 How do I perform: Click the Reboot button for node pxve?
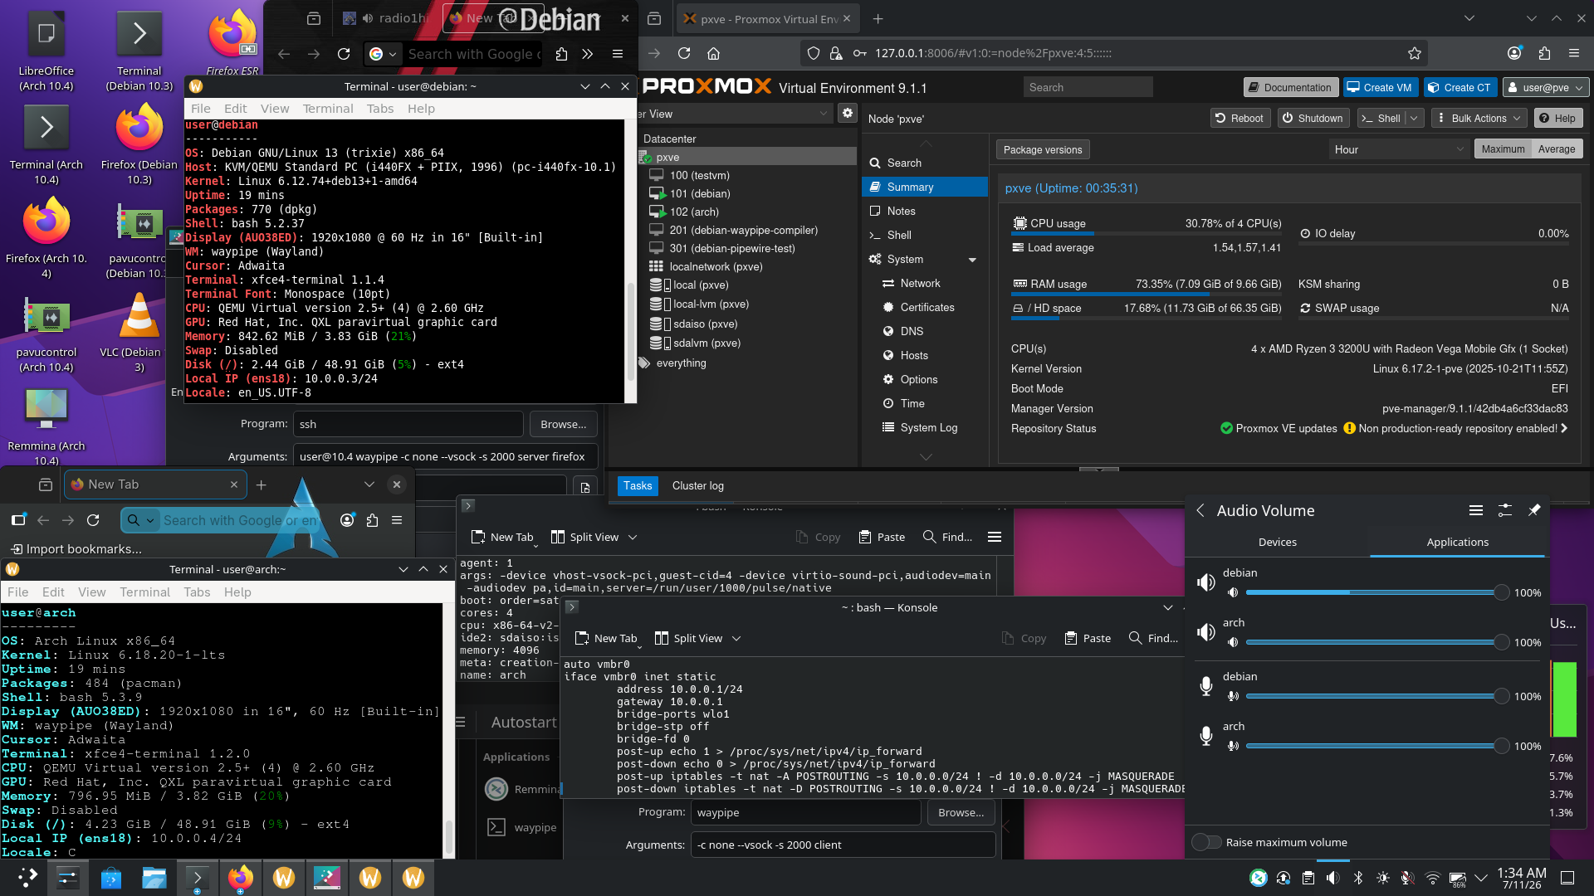(x=1239, y=118)
